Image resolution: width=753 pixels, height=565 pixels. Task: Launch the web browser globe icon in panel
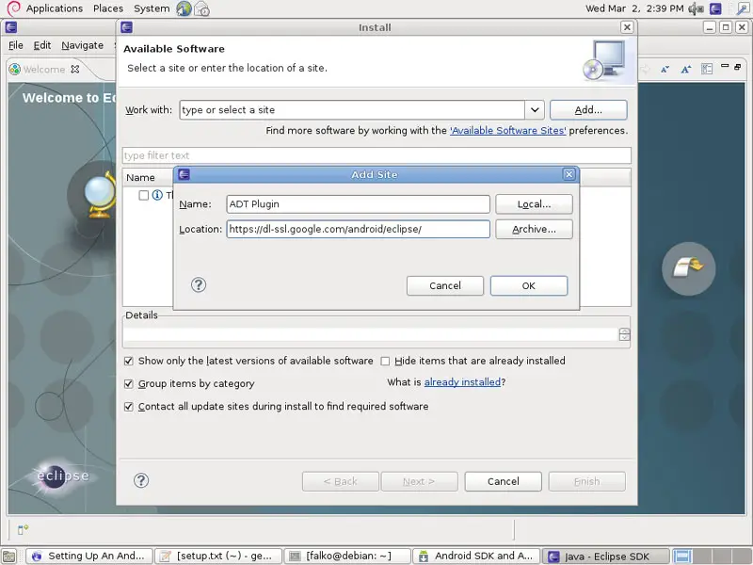(x=184, y=8)
